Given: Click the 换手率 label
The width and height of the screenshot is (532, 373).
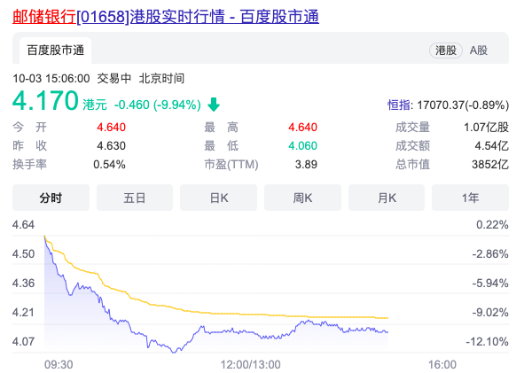Looking at the screenshot, I should coord(29,165).
